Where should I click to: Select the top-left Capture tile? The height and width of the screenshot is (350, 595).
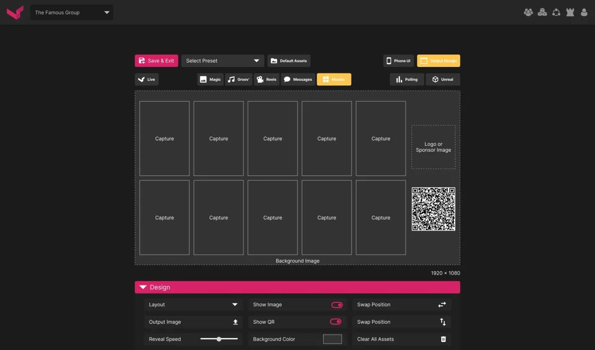164,138
